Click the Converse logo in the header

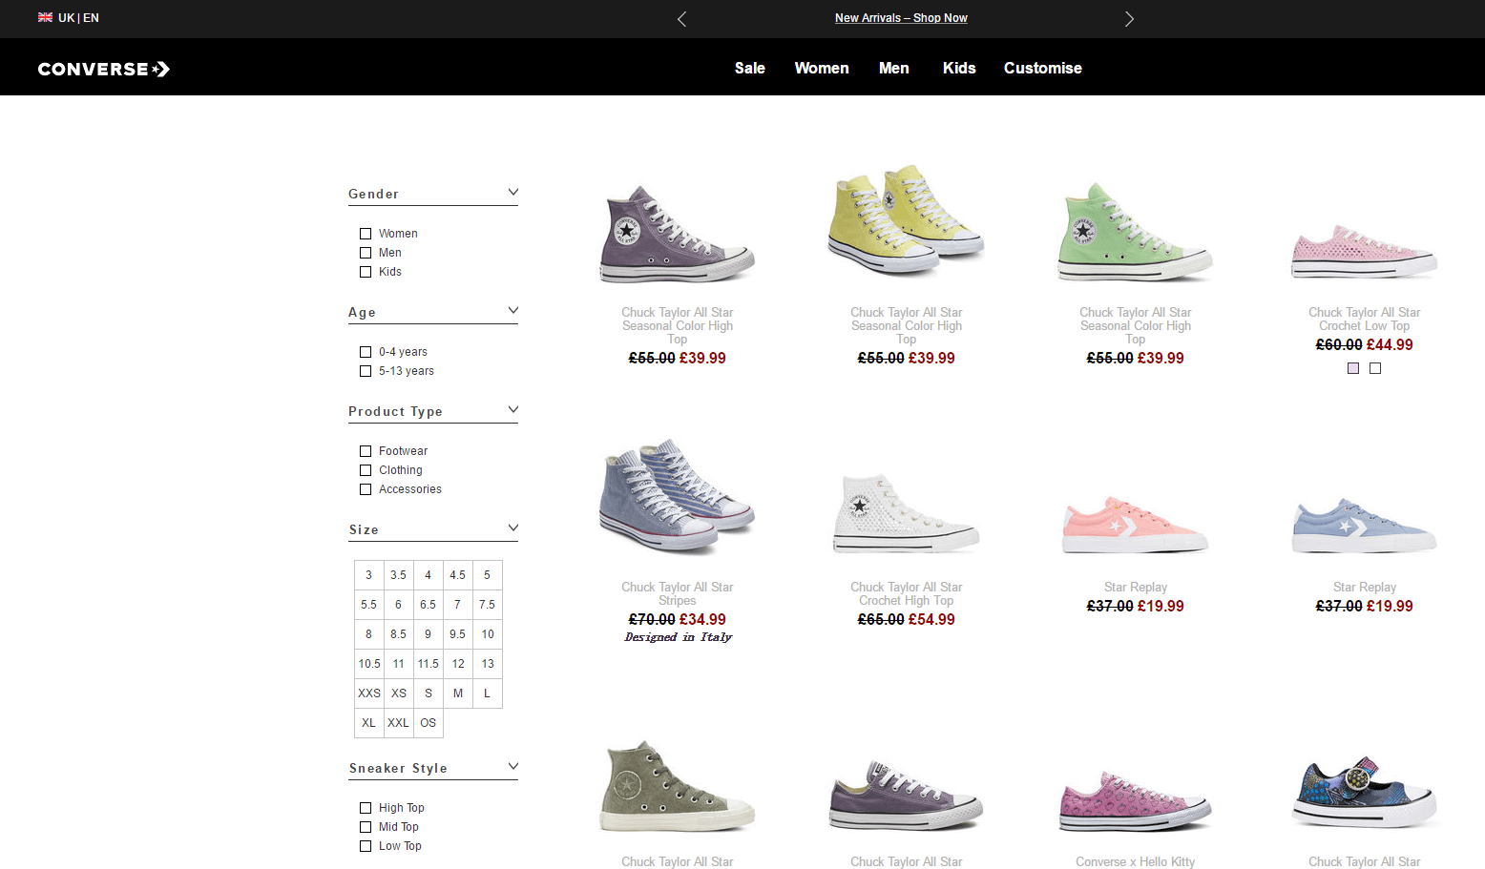tap(104, 69)
